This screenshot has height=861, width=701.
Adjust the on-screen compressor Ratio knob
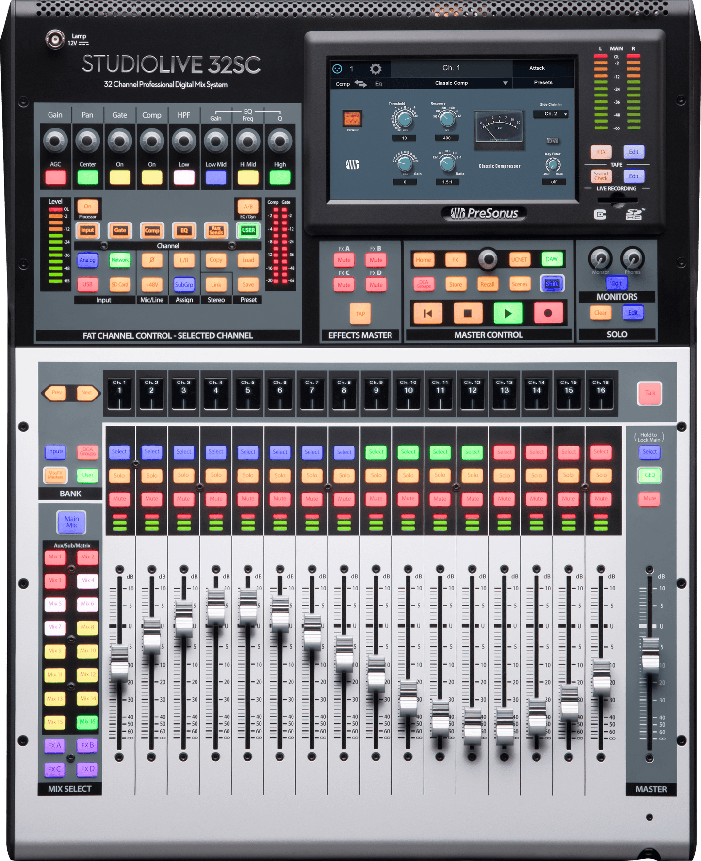pos(447,164)
